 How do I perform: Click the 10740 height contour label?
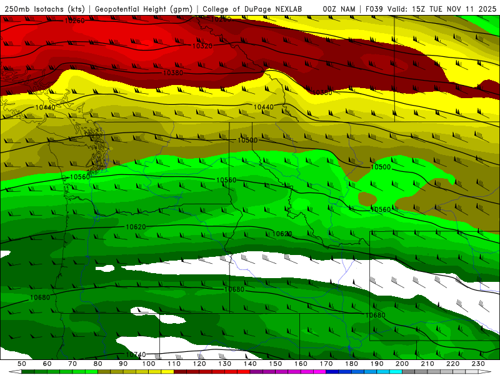click(x=136, y=354)
